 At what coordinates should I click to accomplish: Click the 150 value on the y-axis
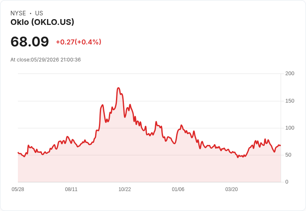click(x=290, y=101)
